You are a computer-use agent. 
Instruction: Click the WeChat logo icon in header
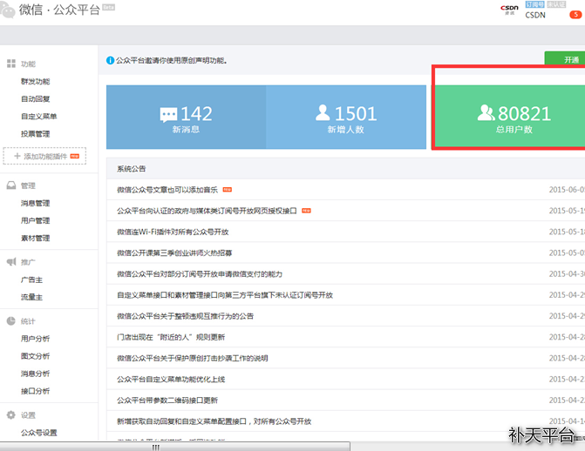pos(7,10)
